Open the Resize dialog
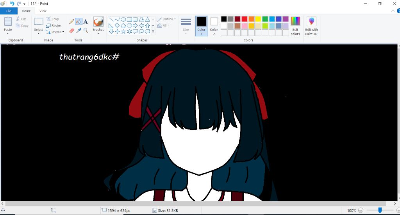400x215 pixels. click(x=54, y=25)
